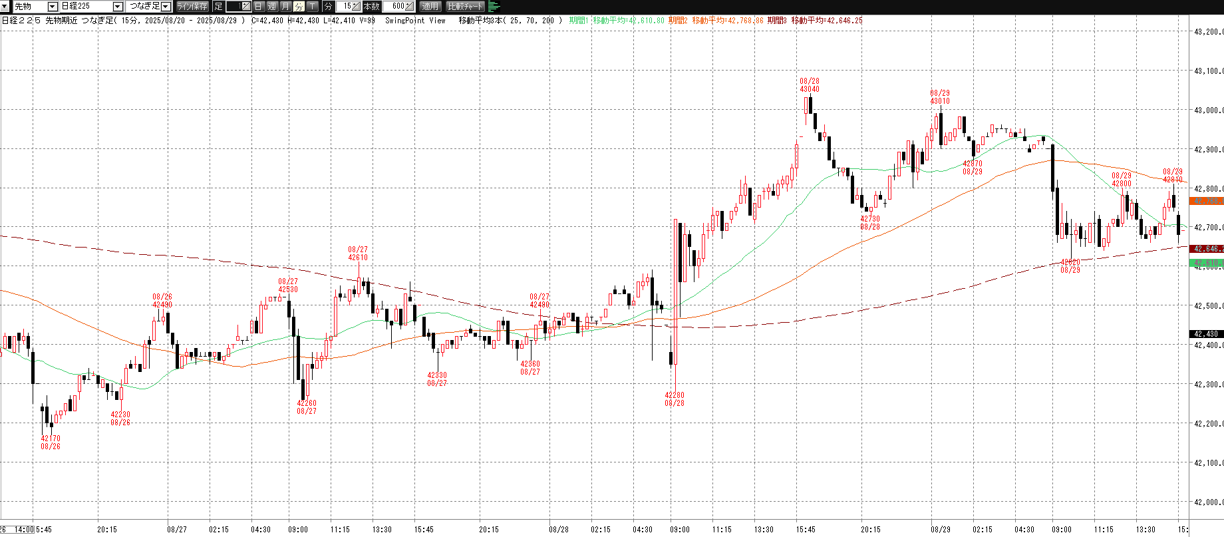The image size is (1224, 537).
Task: Expand the 日経225 symbol dropdown
Action: coord(118,6)
